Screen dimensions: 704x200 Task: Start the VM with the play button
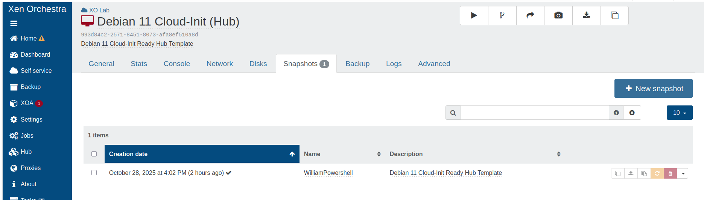[474, 15]
